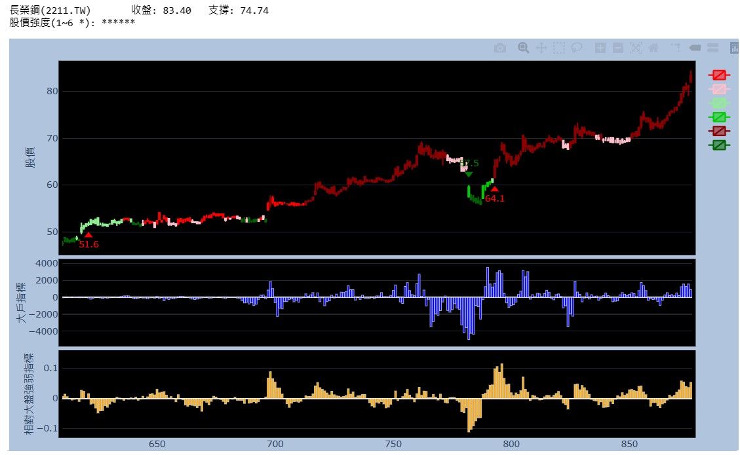Choose the Lasso Select tool
The width and height of the screenshot is (740, 455).
coord(577,48)
